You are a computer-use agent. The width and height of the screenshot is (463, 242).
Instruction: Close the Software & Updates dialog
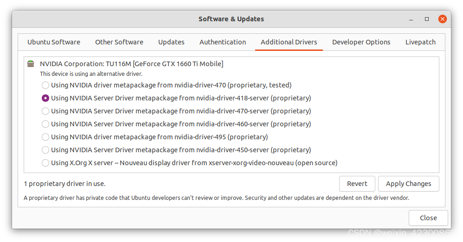428,218
